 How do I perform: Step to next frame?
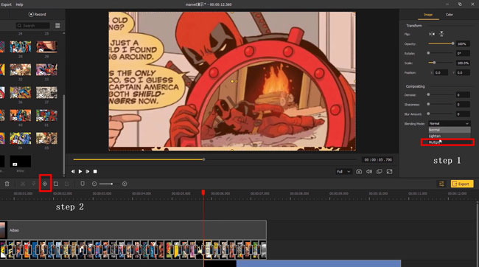point(88,172)
